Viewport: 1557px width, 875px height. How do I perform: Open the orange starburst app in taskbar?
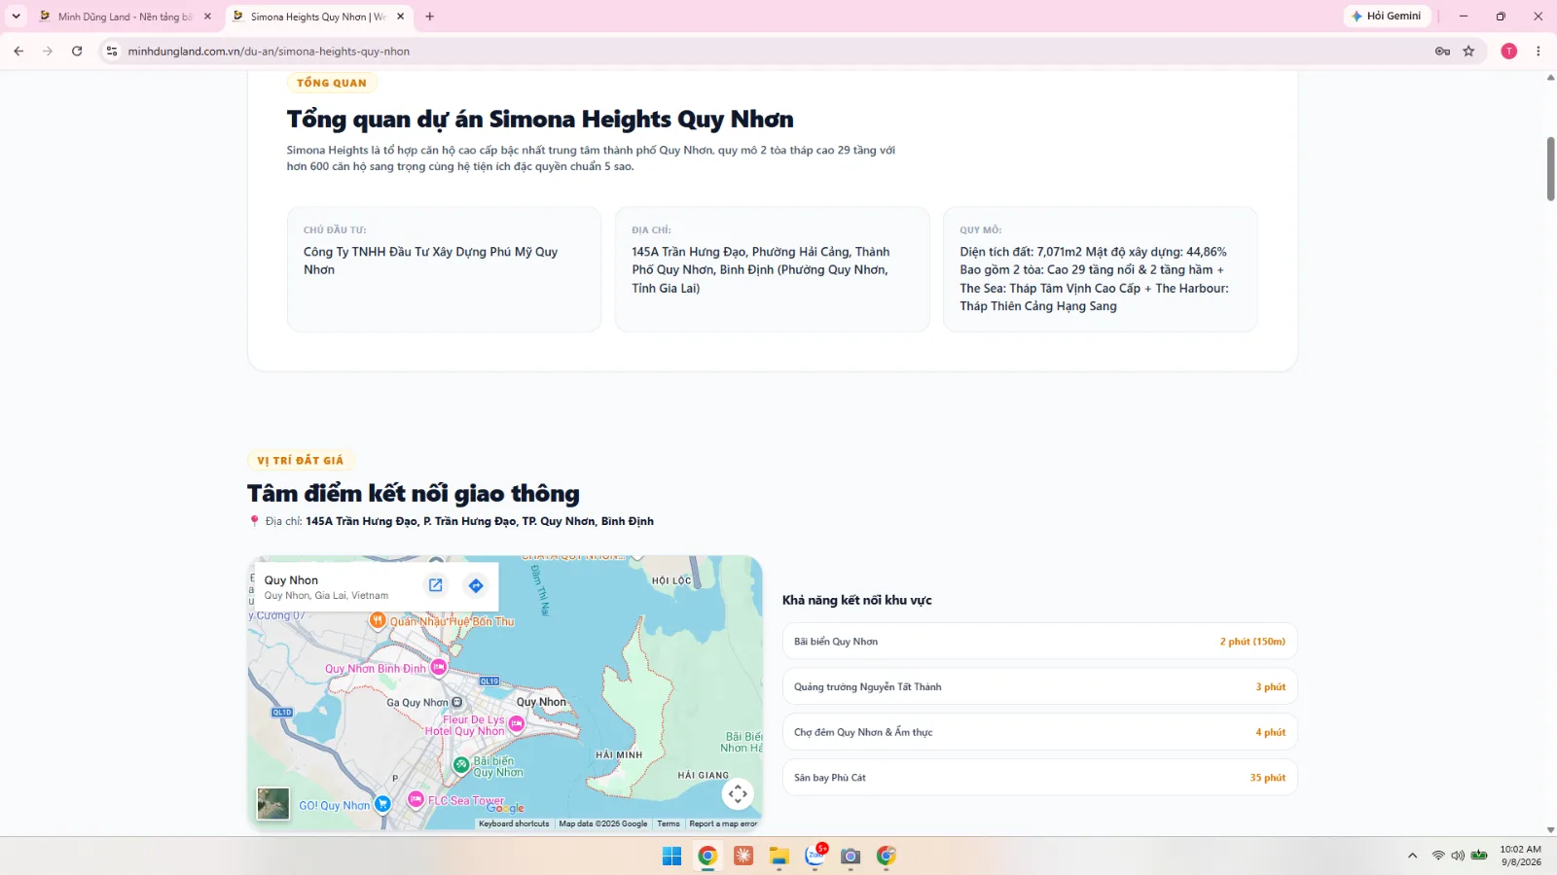click(x=743, y=856)
